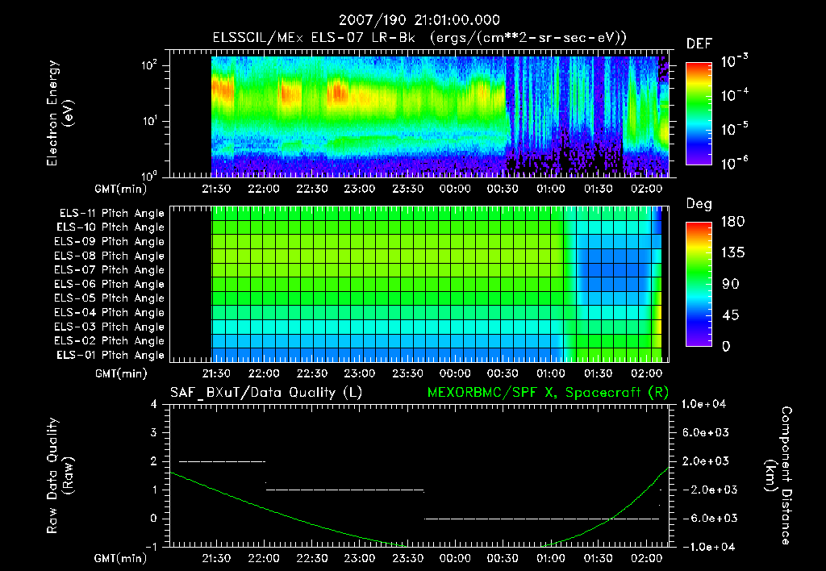This screenshot has width=826, height=571.
Task: Click the ELS-02 Pitch Angle label
Action: 109,341
